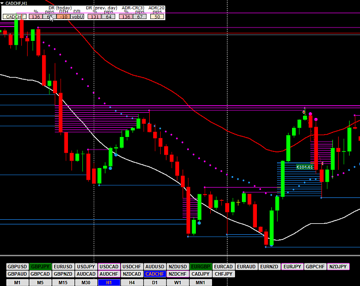Select the AUDCHF symbol button
Image resolution: width=360 pixels, height=286 pixels.
pyautogui.click(x=109, y=274)
